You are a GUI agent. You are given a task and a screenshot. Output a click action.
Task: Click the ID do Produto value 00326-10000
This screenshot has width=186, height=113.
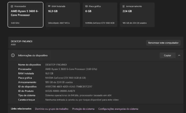(x=60, y=91)
